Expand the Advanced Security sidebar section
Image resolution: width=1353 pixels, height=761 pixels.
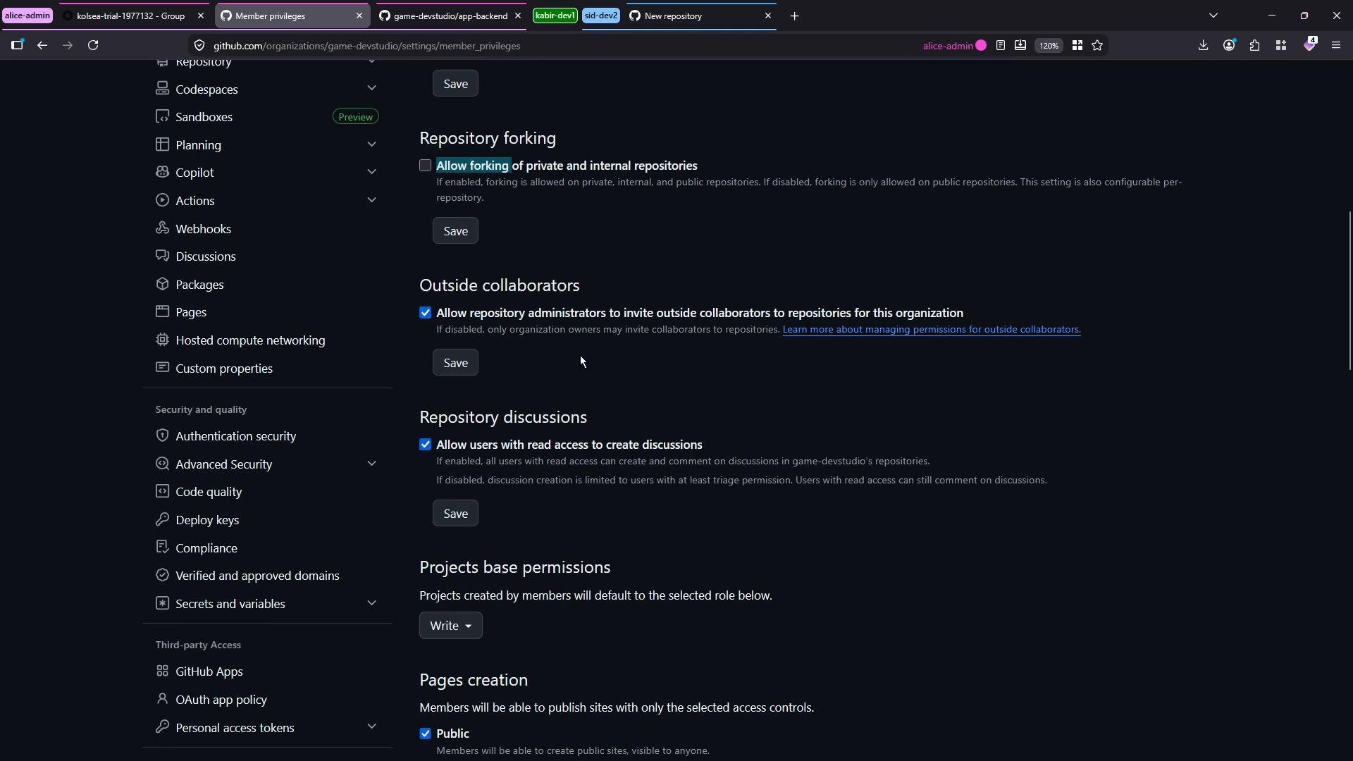[371, 464]
